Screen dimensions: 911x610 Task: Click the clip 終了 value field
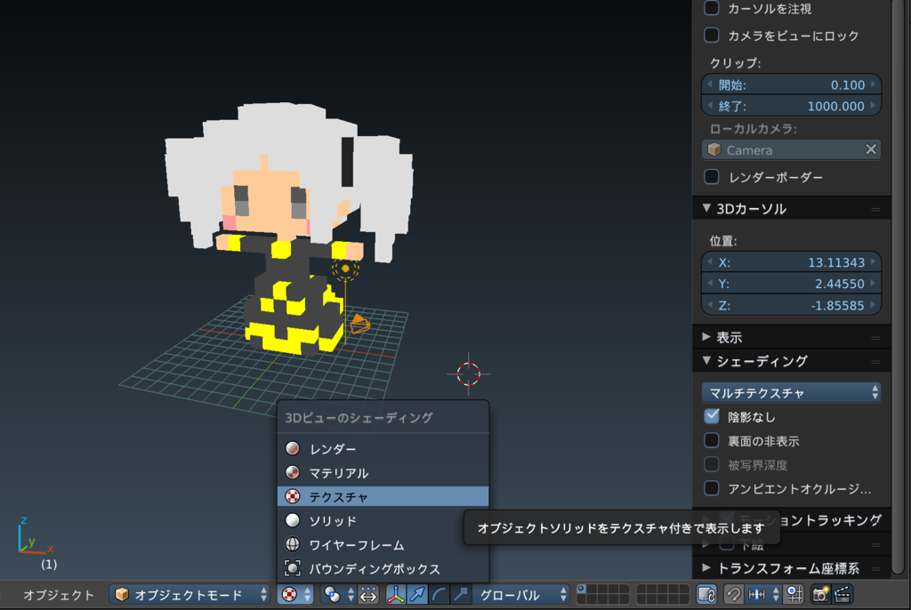(791, 106)
